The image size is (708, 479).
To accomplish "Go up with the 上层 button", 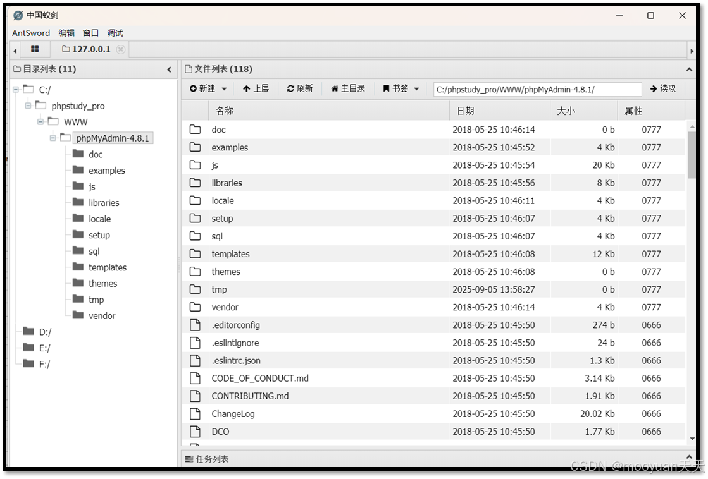I will pos(256,89).
